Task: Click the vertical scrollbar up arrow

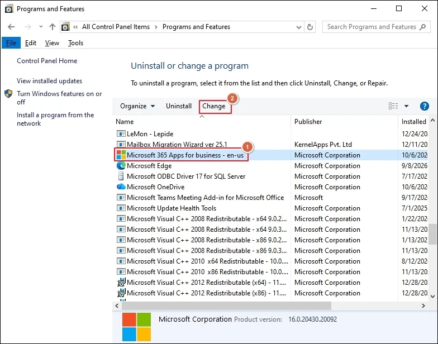Action: (x=432, y=121)
